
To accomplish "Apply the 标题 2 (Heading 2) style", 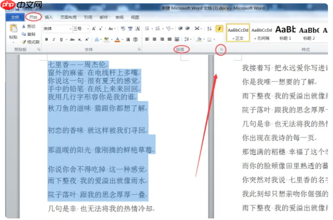I will [309, 33].
